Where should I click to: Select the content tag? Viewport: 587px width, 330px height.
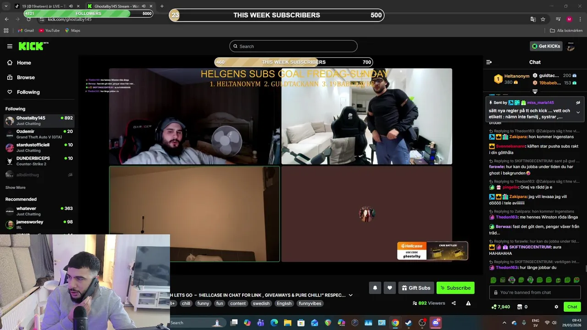(x=238, y=303)
